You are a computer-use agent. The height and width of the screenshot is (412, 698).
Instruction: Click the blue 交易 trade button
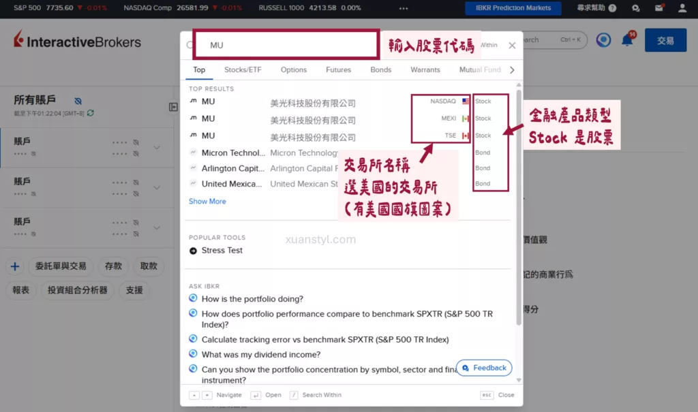pos(665,40)
